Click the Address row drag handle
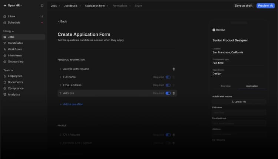This screenshot has width=278, height=159. coord(60,93)
